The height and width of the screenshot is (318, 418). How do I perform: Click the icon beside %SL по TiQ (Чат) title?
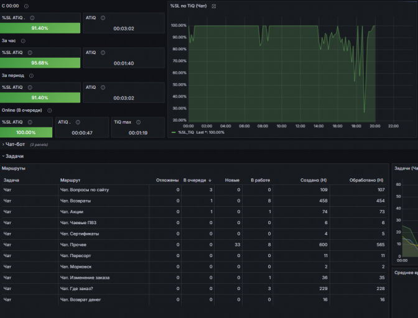[x=214, y=6]
